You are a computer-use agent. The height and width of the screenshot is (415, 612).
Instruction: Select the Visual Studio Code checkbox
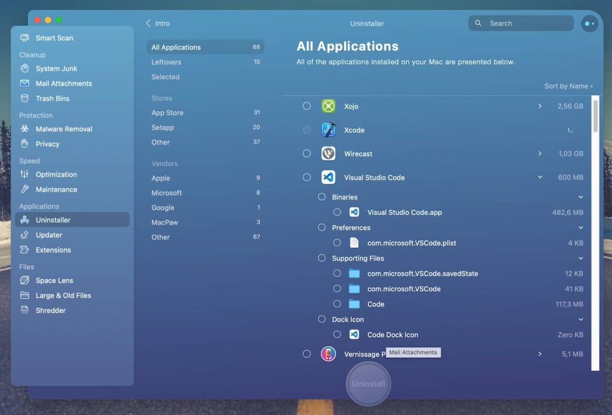(x=307, y=177)
